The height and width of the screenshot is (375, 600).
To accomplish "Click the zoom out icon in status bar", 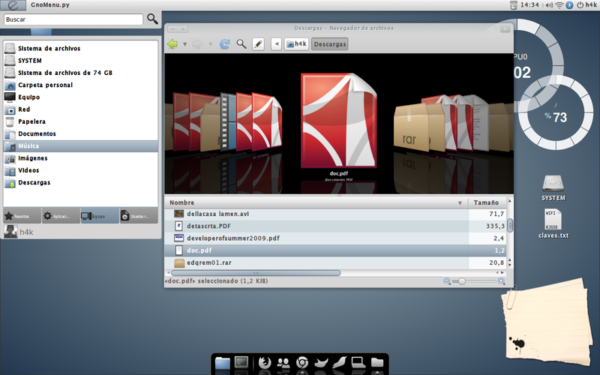I will [x=446, y=281].
